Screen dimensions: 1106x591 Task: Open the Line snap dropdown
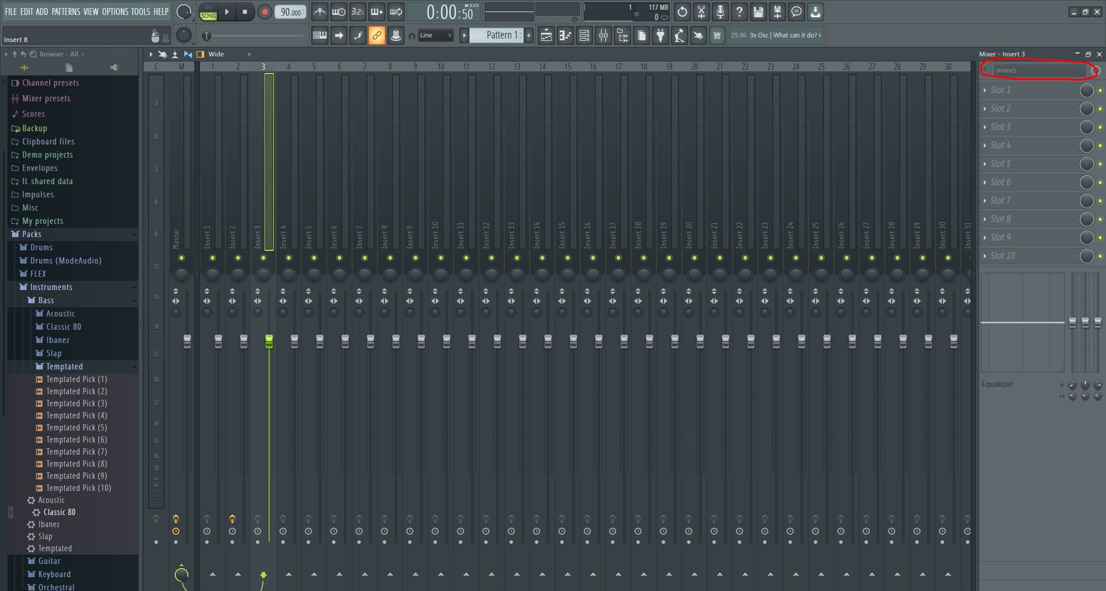tap(436, 36)
